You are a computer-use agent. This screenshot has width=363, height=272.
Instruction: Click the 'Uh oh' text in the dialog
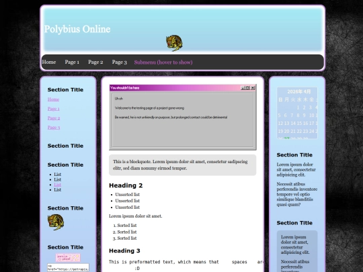[119, 99]
